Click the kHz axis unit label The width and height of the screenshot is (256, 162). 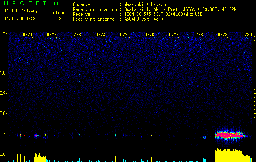(x=4, y=33)
